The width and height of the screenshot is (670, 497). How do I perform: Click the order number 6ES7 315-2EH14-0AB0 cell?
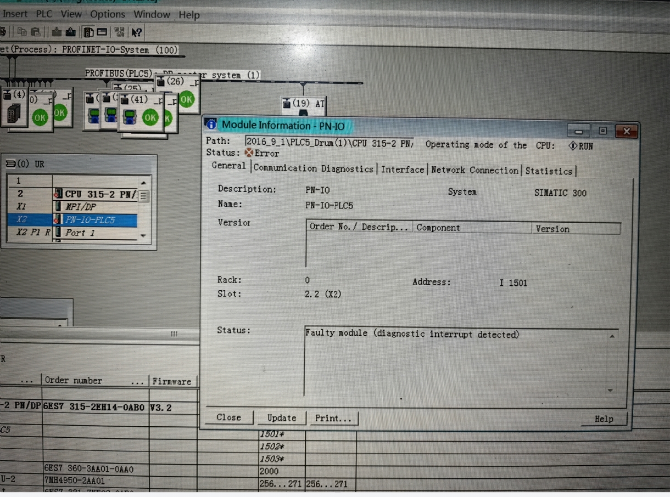click(94, 408)
